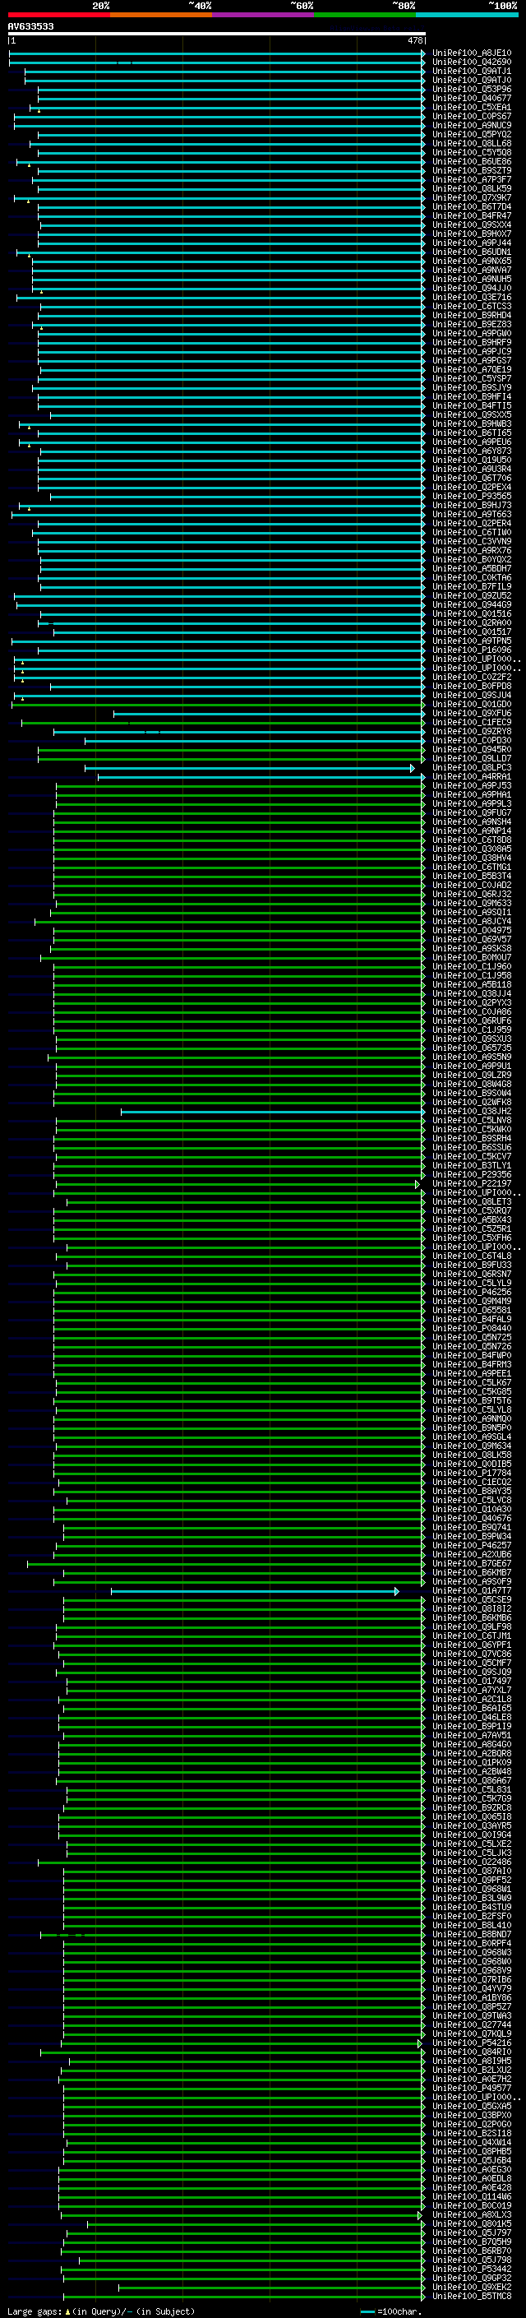Click the purple ~60% identity legend bar
The height and width of the screenshot is (2318, 526).
(264, 16)
